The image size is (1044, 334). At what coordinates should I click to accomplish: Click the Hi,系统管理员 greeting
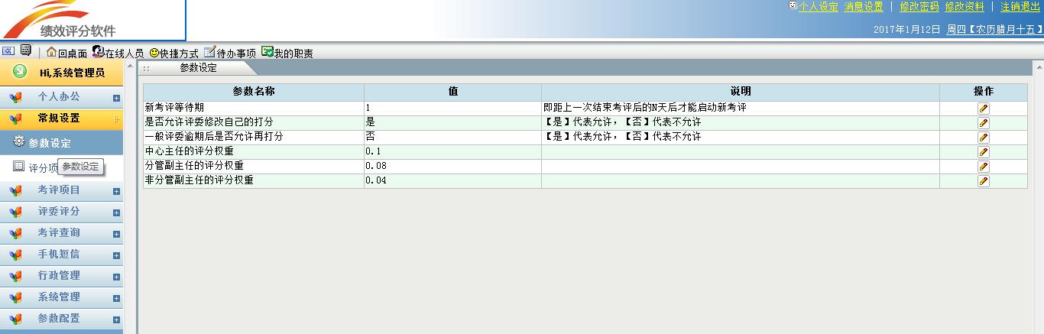72,73
